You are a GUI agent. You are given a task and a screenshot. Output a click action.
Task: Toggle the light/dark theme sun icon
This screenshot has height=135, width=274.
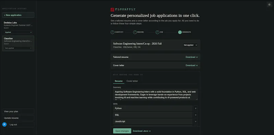pyautogui.click(x=269, y=4)
